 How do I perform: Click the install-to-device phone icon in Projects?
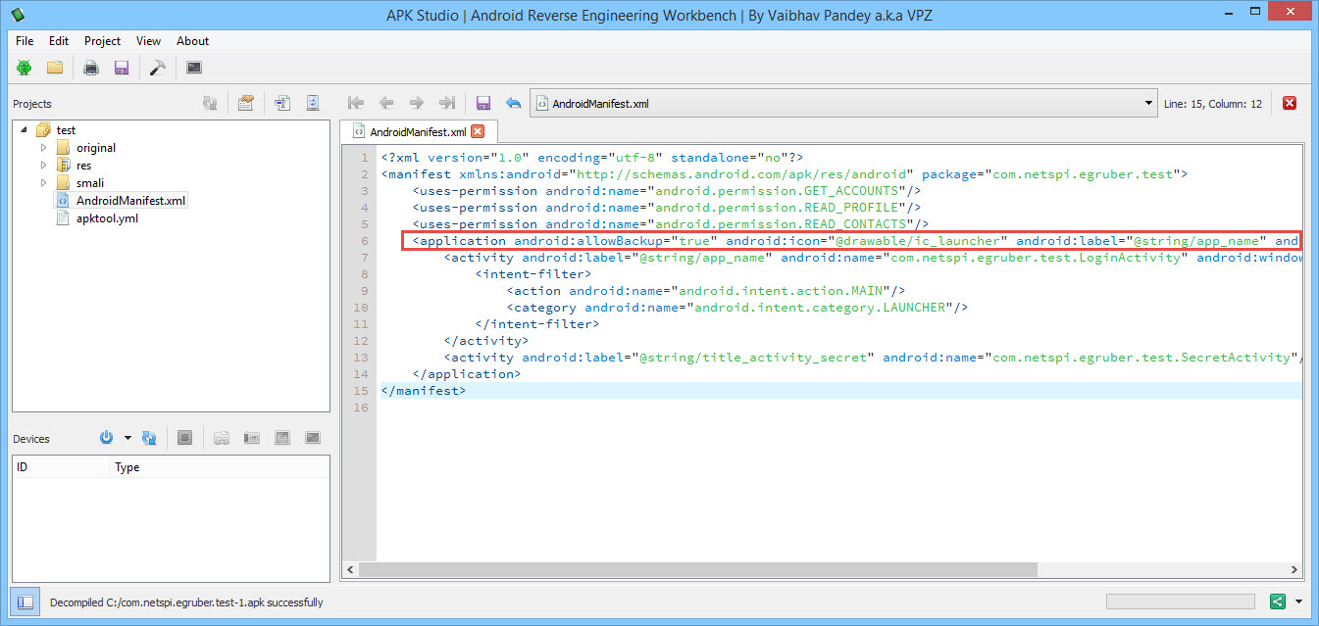(313, 103)
